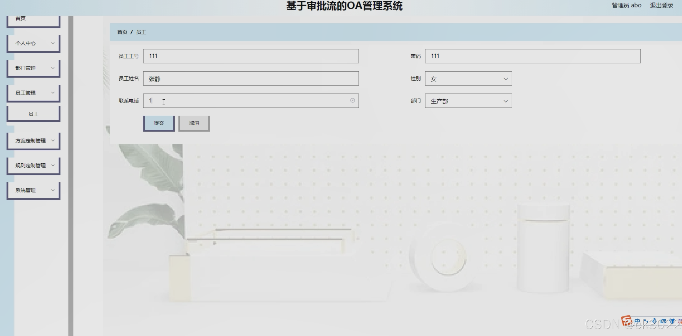This screenshot has height=336, width=682.
Task: Click 退出登录 at top right
Action: 661,5
